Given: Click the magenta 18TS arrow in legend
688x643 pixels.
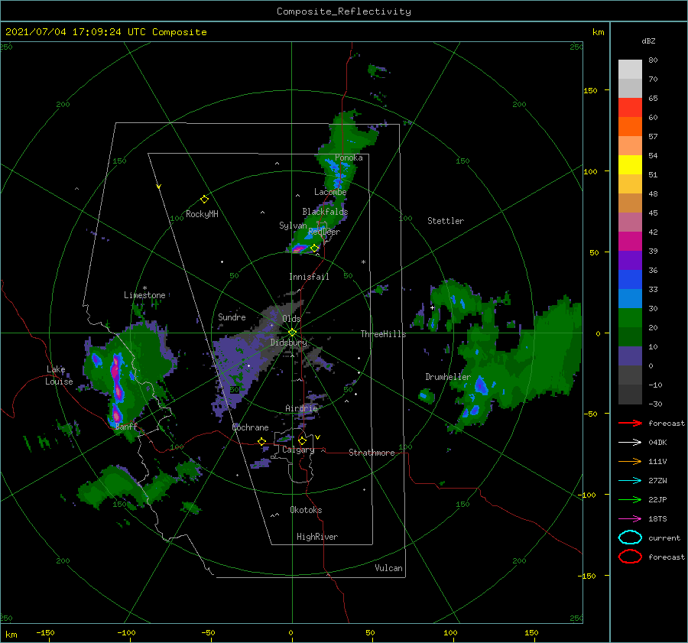Looking at the screenshot, I should tap(630, 518).
